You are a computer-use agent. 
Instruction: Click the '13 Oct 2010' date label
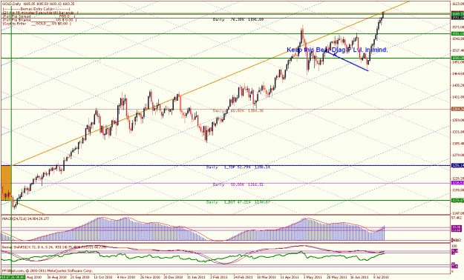[x=102, y=277]
